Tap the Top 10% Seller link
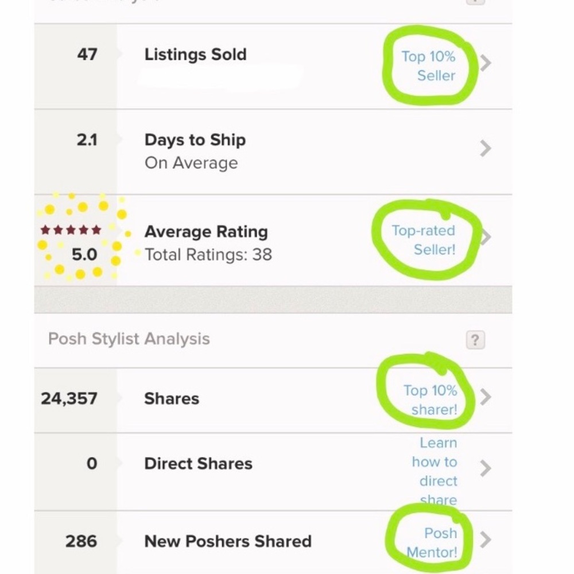Screen dimensions: 574x574 [x=429, y=66]
